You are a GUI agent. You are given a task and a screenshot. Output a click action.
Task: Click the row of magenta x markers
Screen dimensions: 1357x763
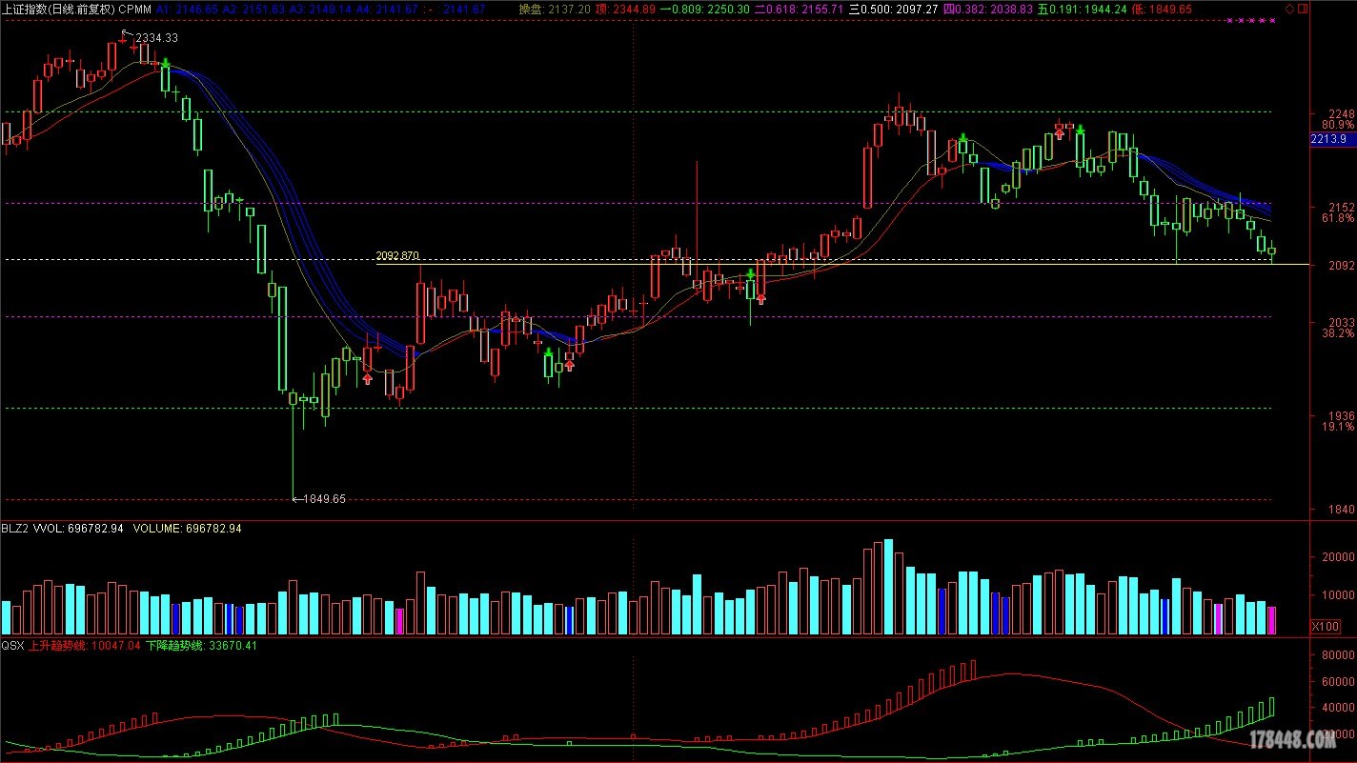pyautogui.click(x=1248, y=20)
